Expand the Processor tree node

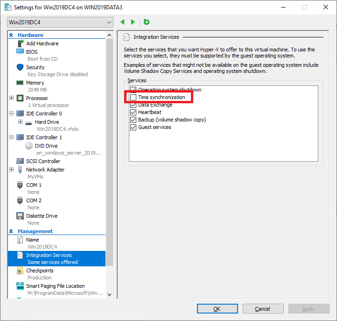(11, 98)
